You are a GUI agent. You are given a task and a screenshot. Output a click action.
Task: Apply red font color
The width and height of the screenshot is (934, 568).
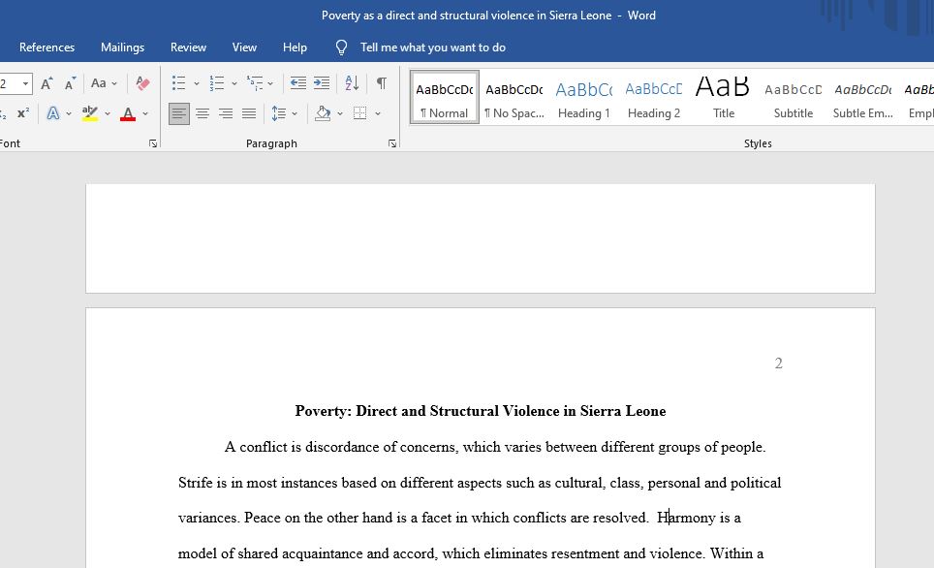click(x=128, y=113)
